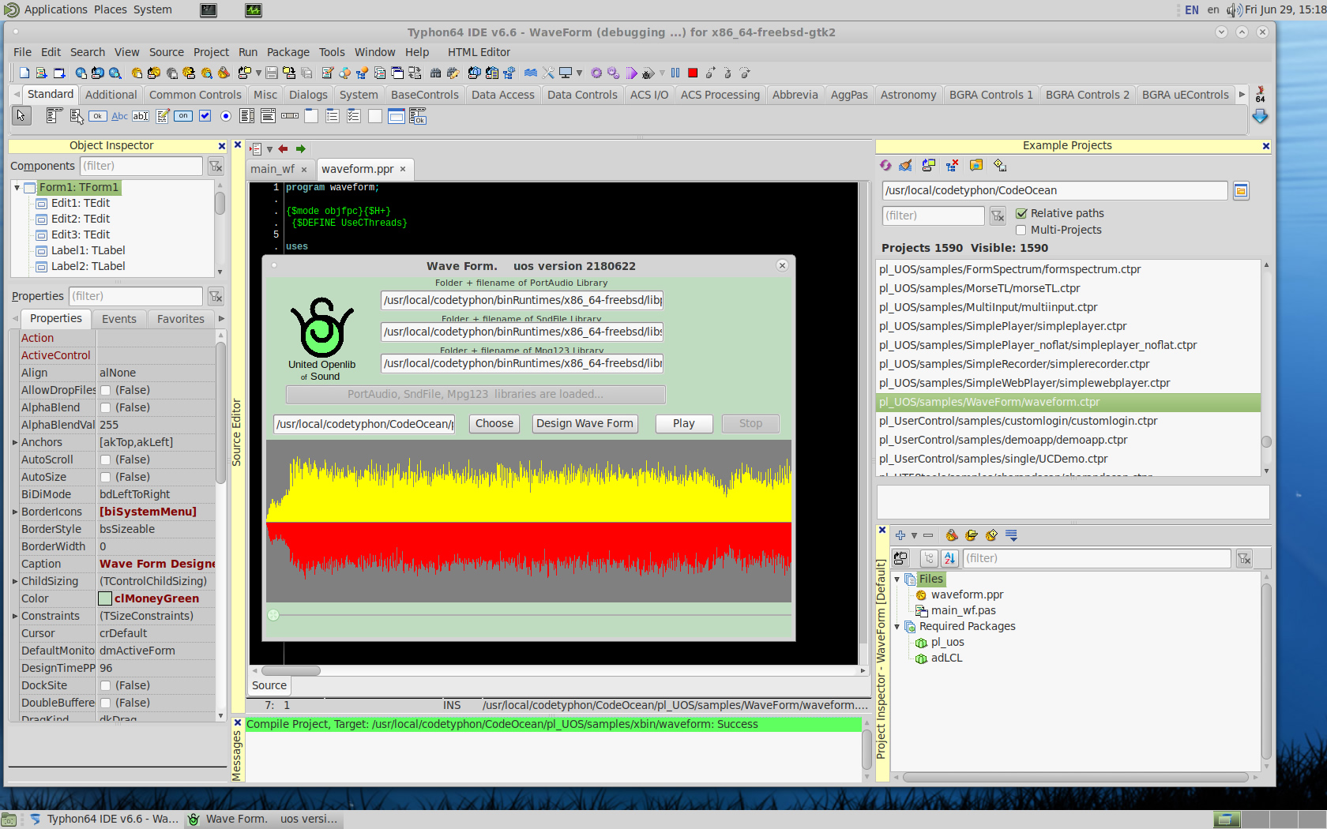Toggle the Relative paths checkbox
Image resolution: width=1327 pixels, height=829 pixels.
coord(1021,213)
